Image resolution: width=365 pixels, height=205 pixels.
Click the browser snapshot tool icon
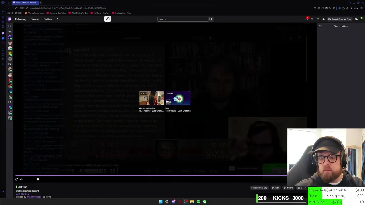click(323, 8)
